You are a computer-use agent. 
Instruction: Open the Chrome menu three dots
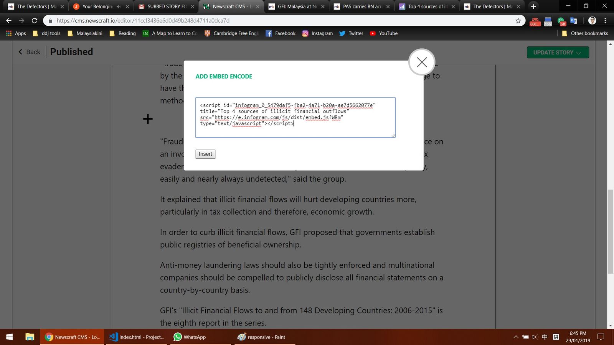pos(605,21)
